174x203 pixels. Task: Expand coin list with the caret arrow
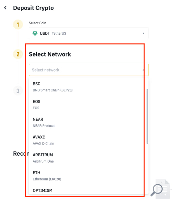(143, 33)
